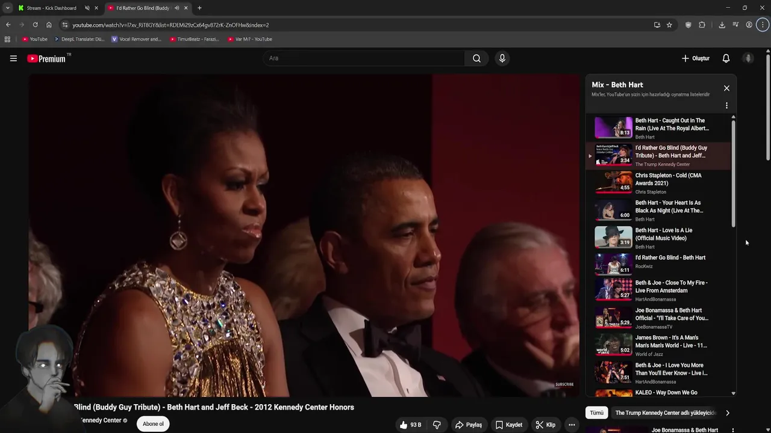The height and width of the screenshot is (433, 771).
Task: Open the apps grid in bookmarks bar
Action: point(7,39)
